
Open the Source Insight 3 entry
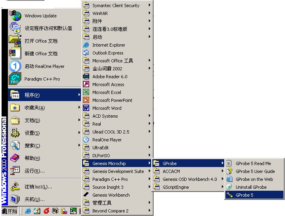pos(117,187)
